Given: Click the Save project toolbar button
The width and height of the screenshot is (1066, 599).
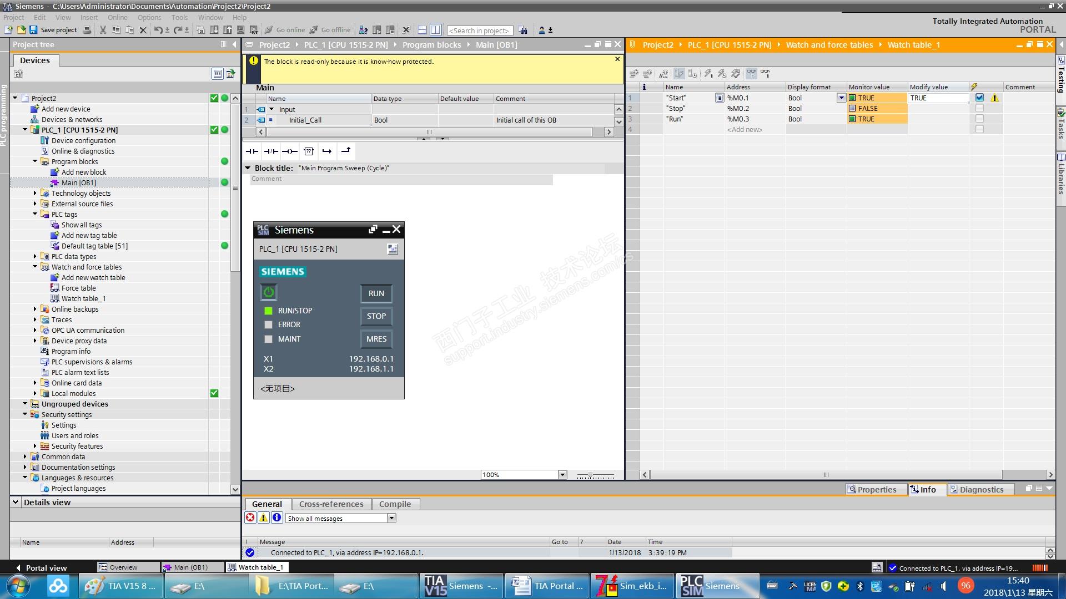Looking at the screenshot, I should point(53,30).
